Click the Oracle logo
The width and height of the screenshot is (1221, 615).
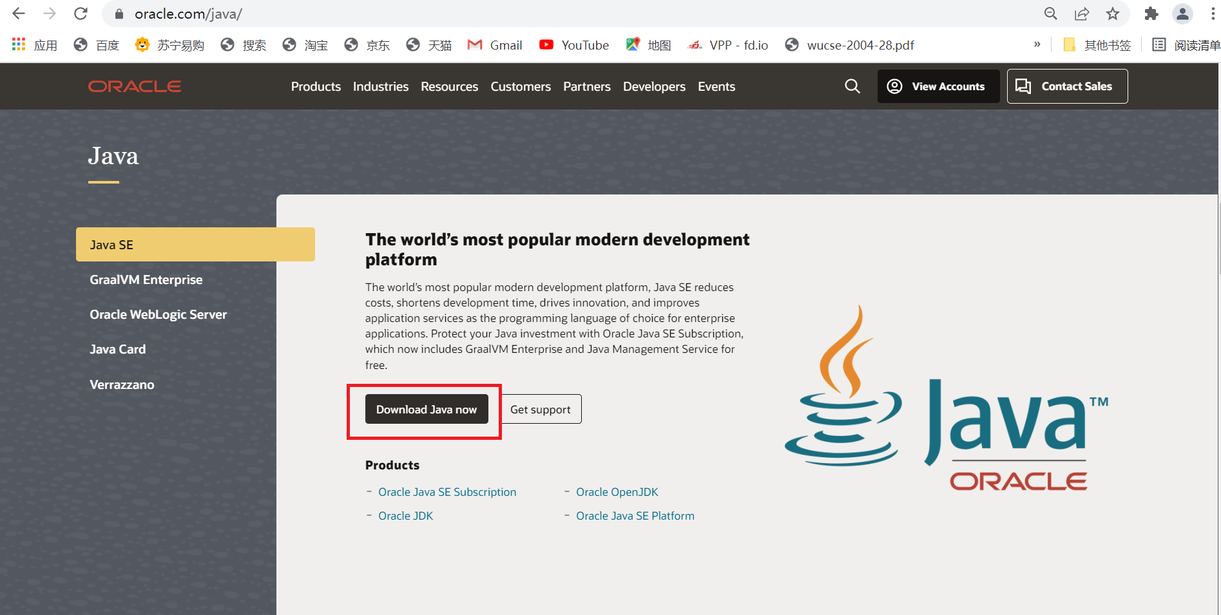coord(135,86)
